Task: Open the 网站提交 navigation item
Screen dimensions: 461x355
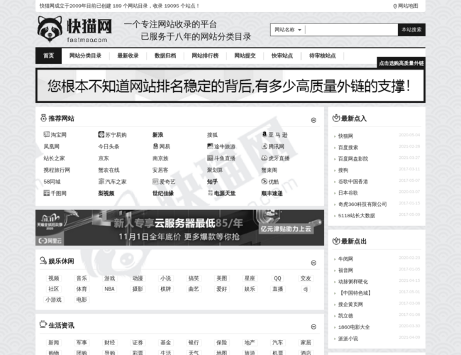Action: tap(245, 55)
